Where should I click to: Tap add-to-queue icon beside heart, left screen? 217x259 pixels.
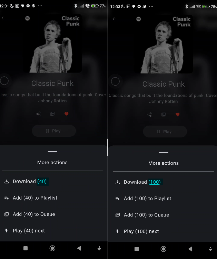tap(52, 114)
